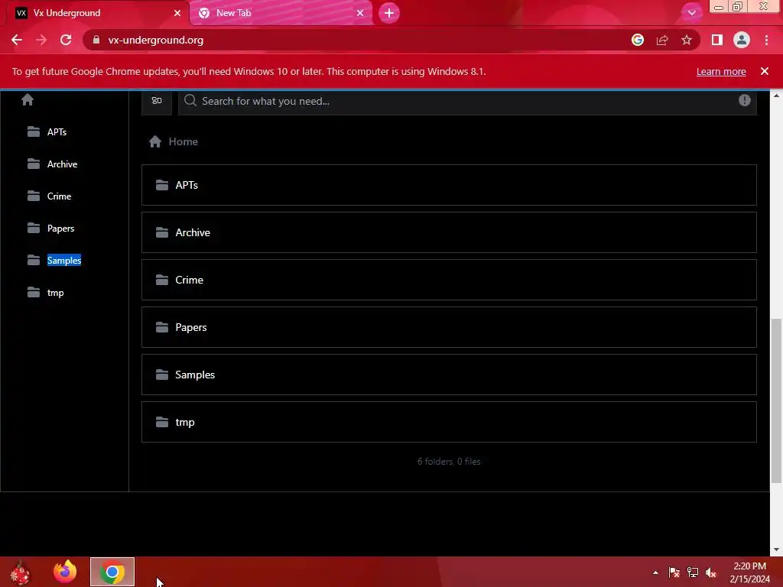Open the Papers folder row
The height and width of the screenshot is (587, 783).
pyautogui.click(x=449, y=327)
